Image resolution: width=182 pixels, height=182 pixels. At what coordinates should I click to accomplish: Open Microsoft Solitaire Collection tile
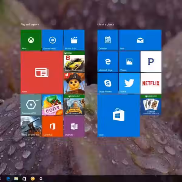tap(151, 105)
